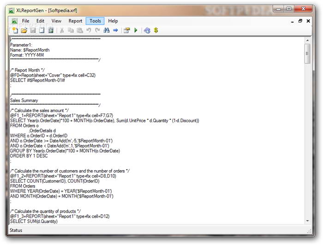Image resolution: width=323 pixels, height=245 pixels.
Task: Open the Help menu
Action: click(113, 21)
